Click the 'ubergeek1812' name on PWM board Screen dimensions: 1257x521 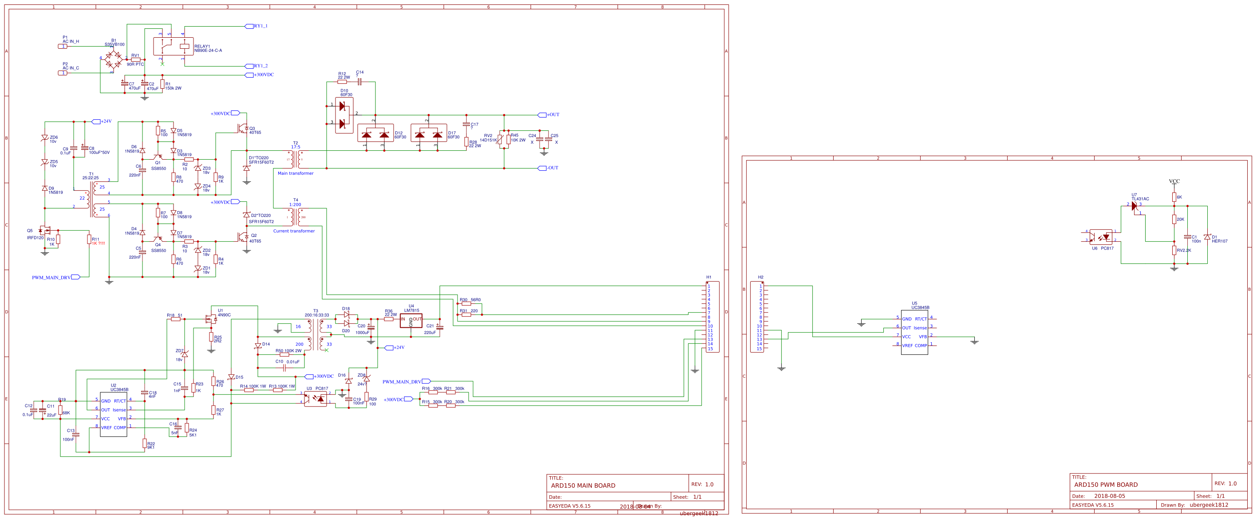1209,505
